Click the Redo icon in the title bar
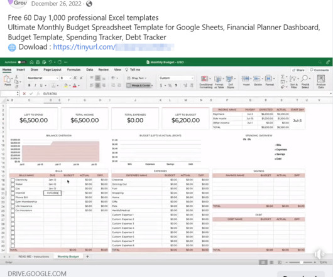Image resolution: width=333 pixels, height=277 pixels. click(x=60, y=62)
